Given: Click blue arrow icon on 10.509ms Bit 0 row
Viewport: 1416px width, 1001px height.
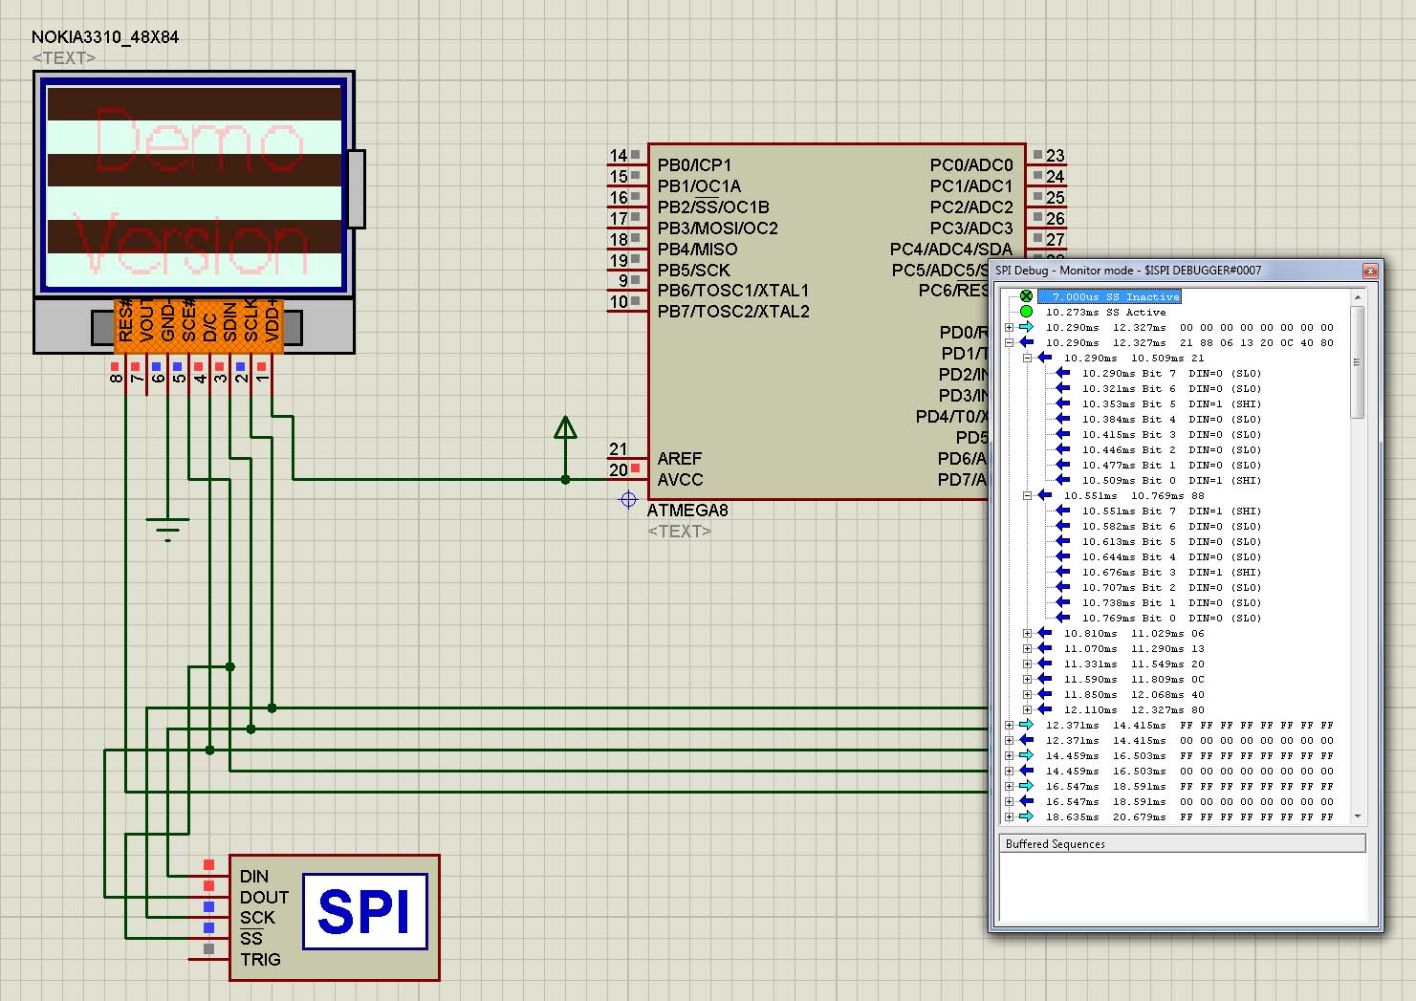Looking at the screenshot, I should tap(1062, 480).
